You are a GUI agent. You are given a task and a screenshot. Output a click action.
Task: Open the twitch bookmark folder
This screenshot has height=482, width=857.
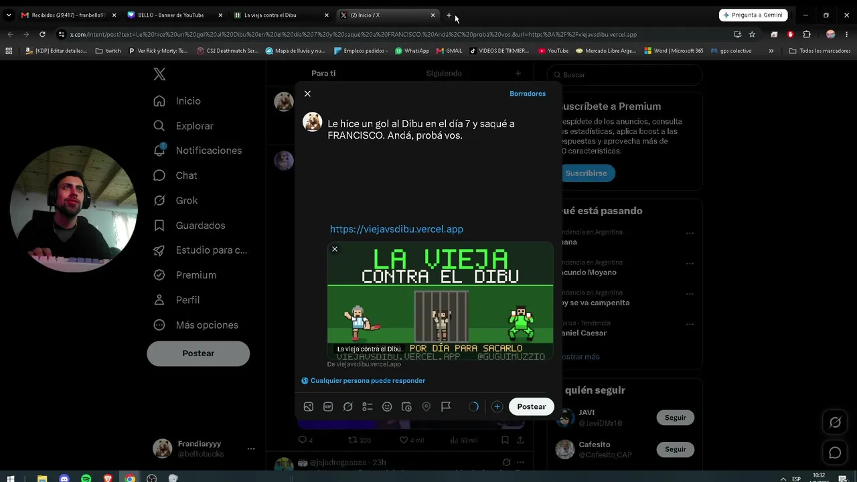tap(108, 51)
